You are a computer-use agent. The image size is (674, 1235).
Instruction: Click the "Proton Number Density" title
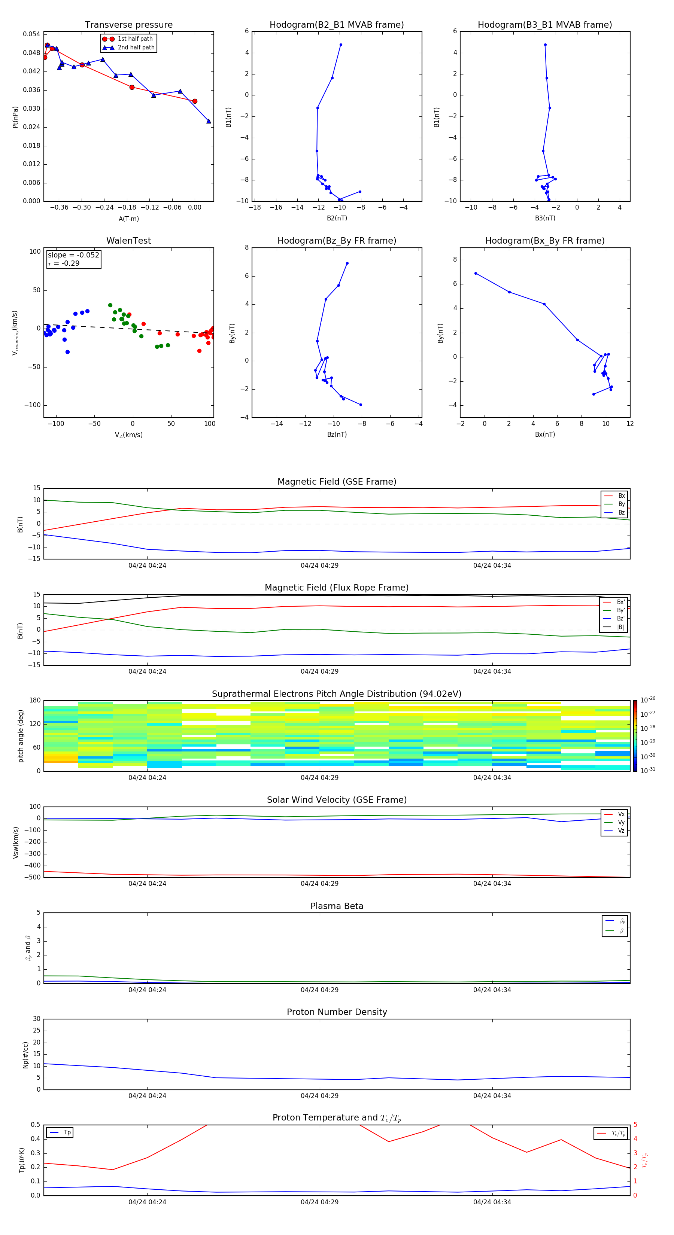tap(337, 1012)
